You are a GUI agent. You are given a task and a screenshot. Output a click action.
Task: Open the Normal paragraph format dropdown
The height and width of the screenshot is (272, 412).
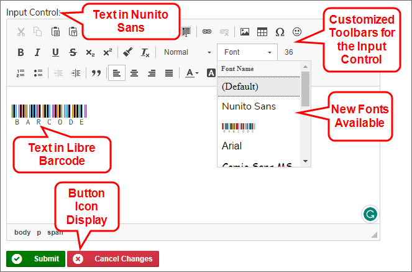(185, 52)
